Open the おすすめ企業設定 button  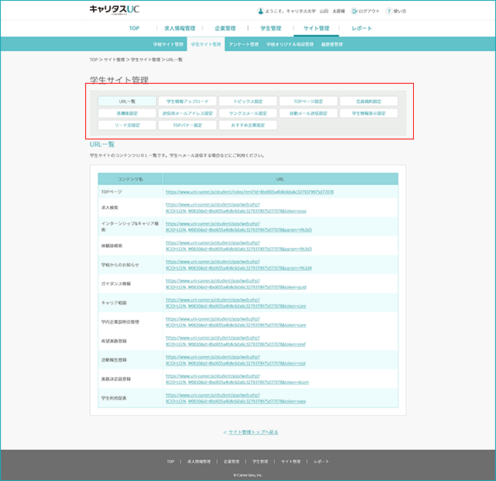click(248, 125)
